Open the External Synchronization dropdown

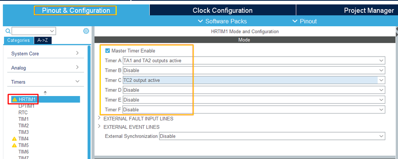(272, 136)
